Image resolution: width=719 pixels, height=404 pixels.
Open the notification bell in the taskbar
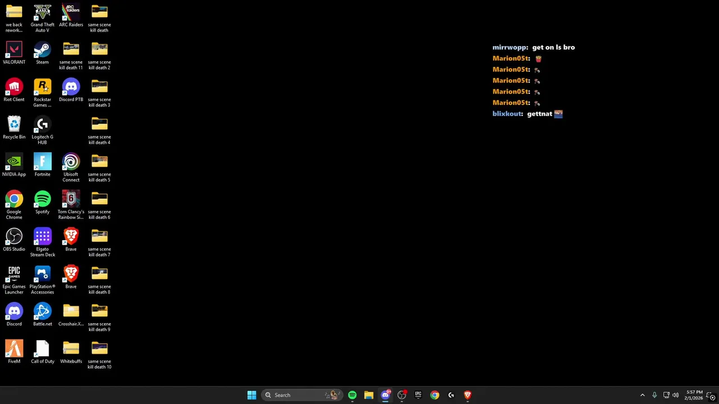pos(711,395)
